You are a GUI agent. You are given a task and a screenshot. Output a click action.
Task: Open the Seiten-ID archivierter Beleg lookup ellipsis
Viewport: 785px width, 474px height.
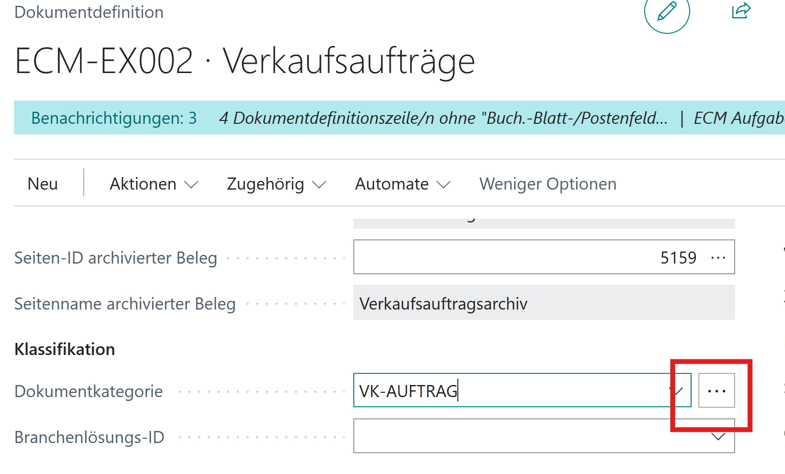point(718,258)
